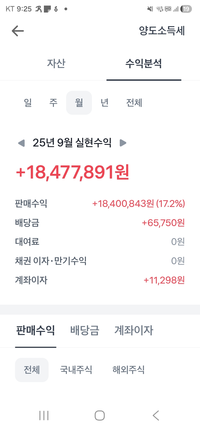Tap the battery indicator in status bar
The height and width of the screenshot is (430, 200).
click(x=186, y=9)
